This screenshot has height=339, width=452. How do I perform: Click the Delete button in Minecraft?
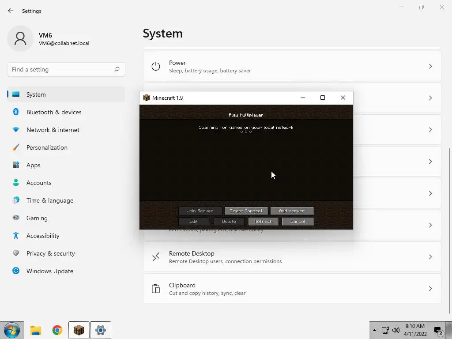tap(229, 222)
